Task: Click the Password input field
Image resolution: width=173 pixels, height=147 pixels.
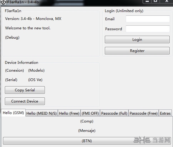Action: [148, 29]
